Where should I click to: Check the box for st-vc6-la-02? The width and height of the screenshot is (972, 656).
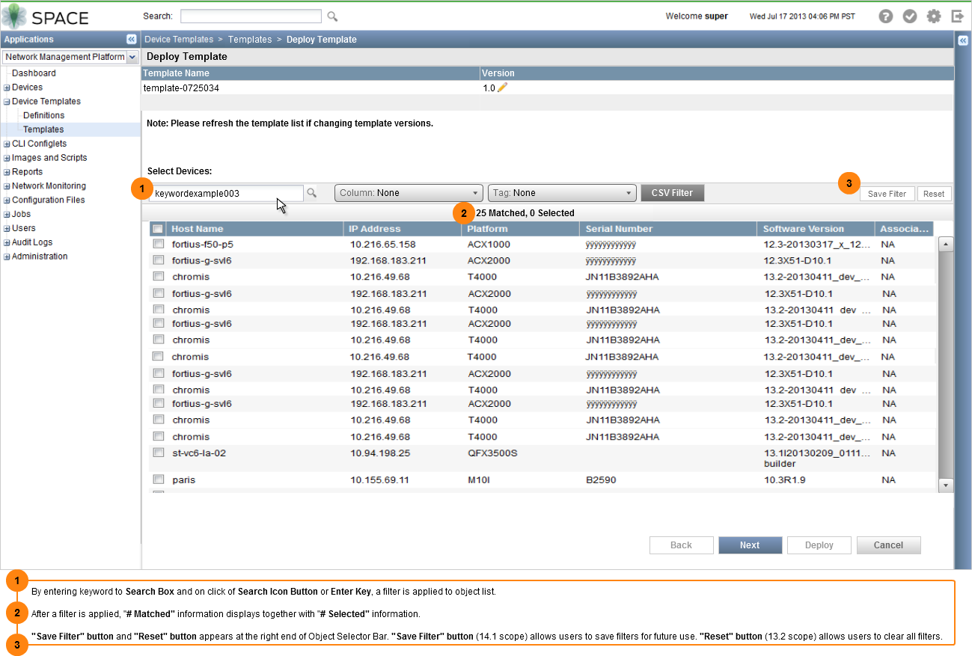(x=158, y=453)
